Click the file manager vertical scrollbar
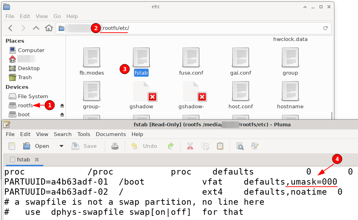 [332, 115]
